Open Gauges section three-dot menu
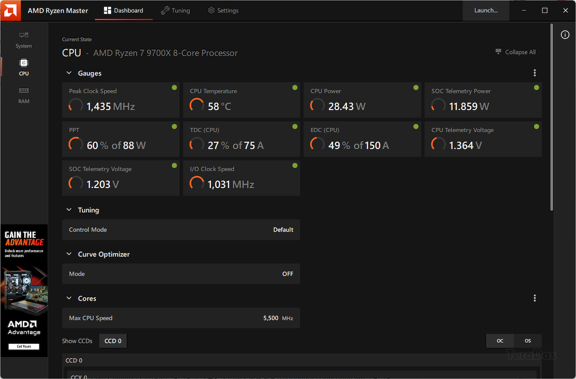This screenshot has width=576, height=379. click(535, 73)
